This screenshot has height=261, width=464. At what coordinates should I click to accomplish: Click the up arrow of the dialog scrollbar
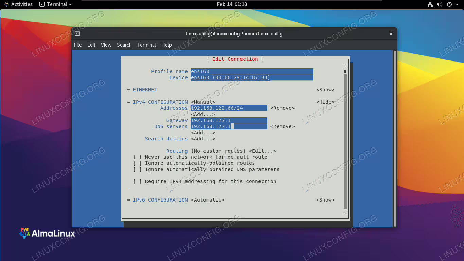click(x=345, y=65)
